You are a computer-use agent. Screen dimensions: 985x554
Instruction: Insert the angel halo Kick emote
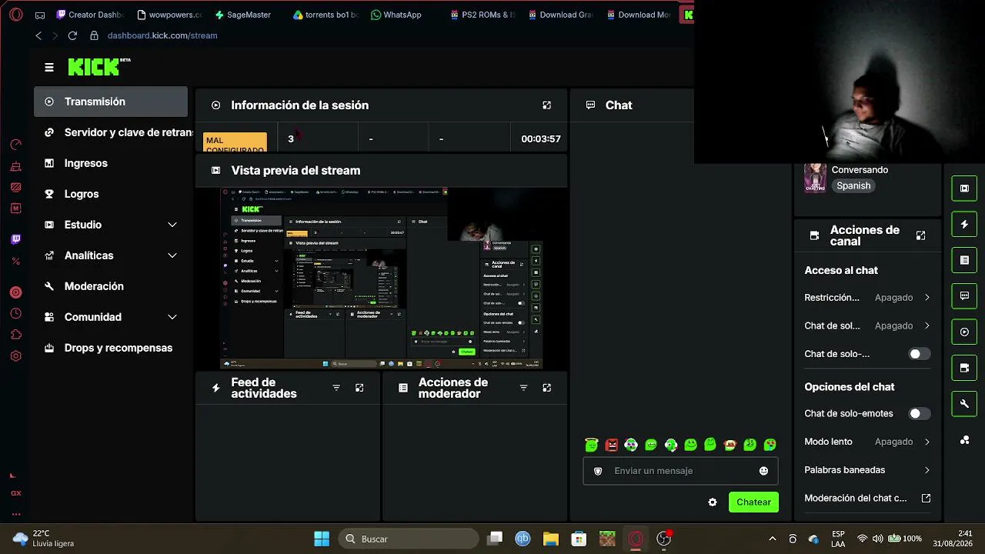click(591, 445)
